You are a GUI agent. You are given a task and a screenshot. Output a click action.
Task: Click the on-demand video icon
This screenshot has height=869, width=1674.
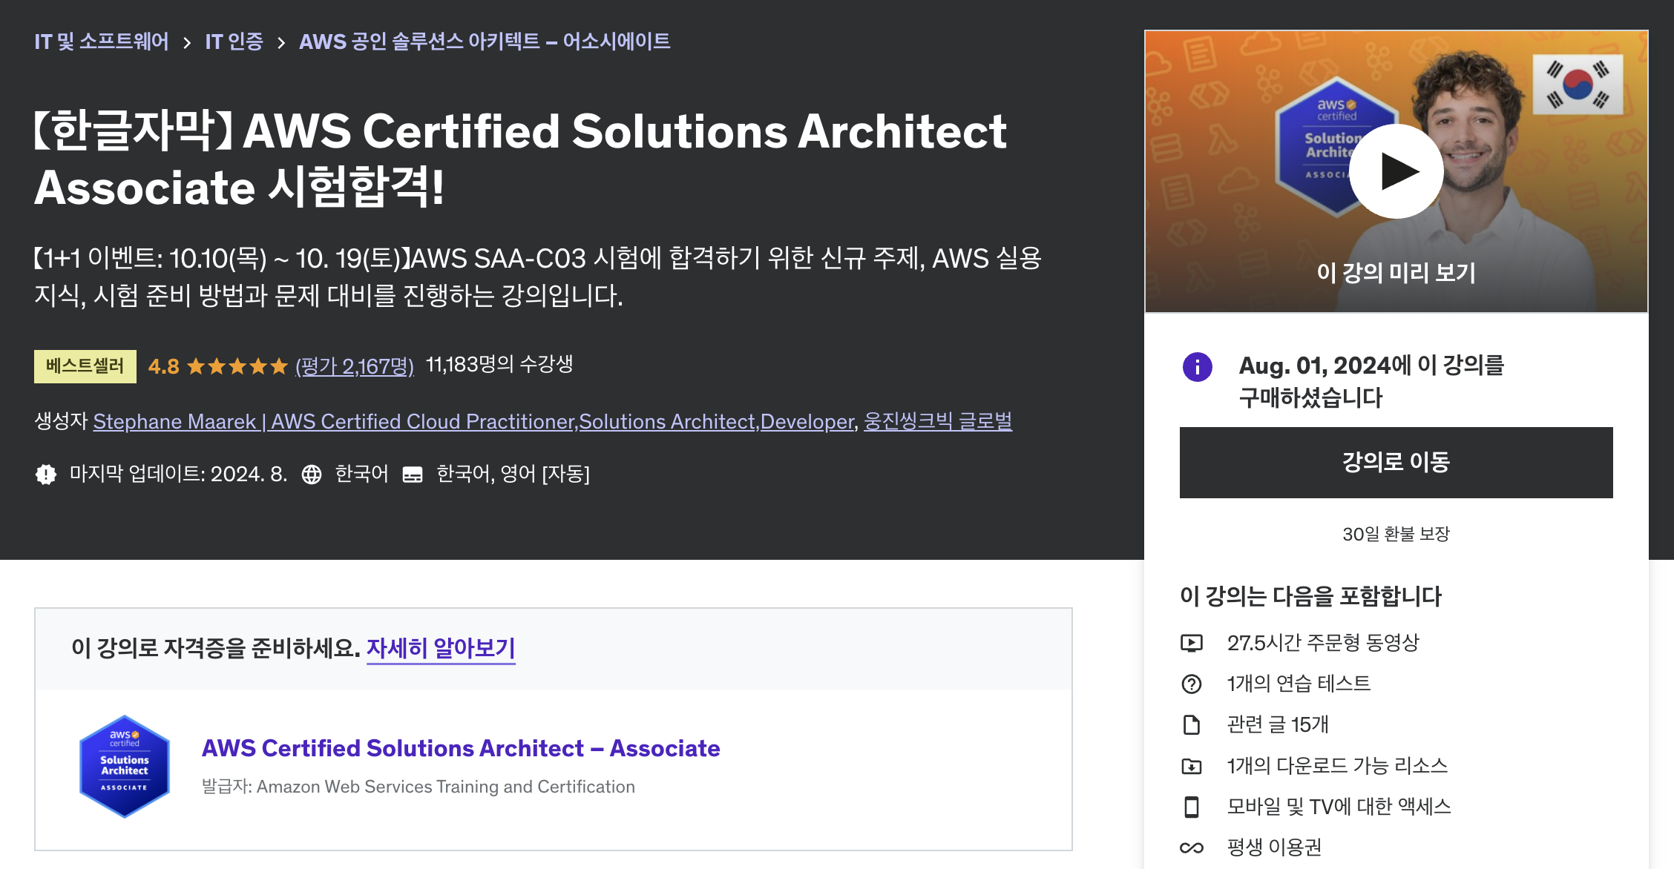1191,643
